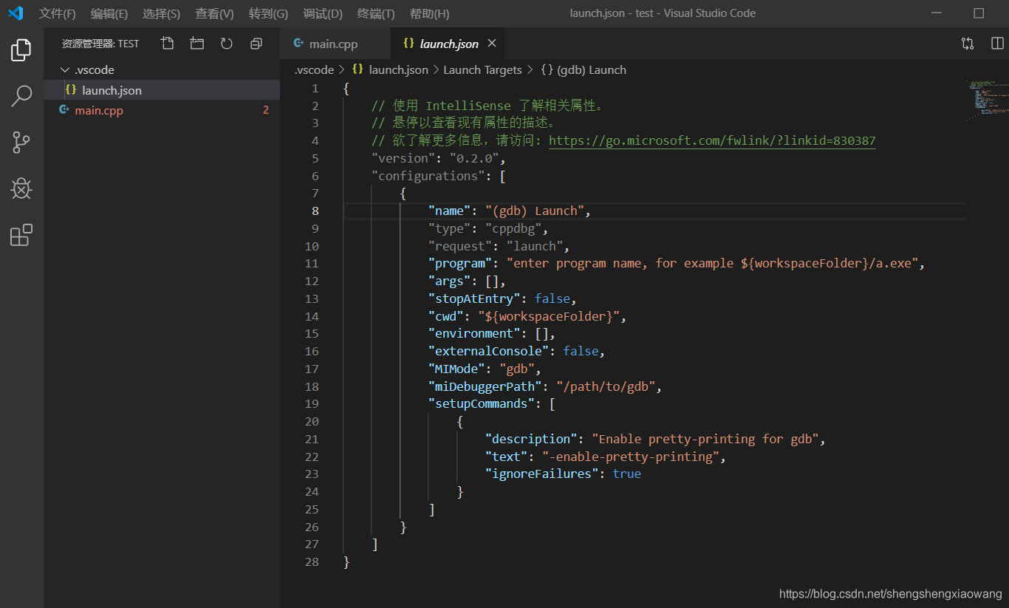
Task: Click the Open Changes compare icon
Action: 968,44
